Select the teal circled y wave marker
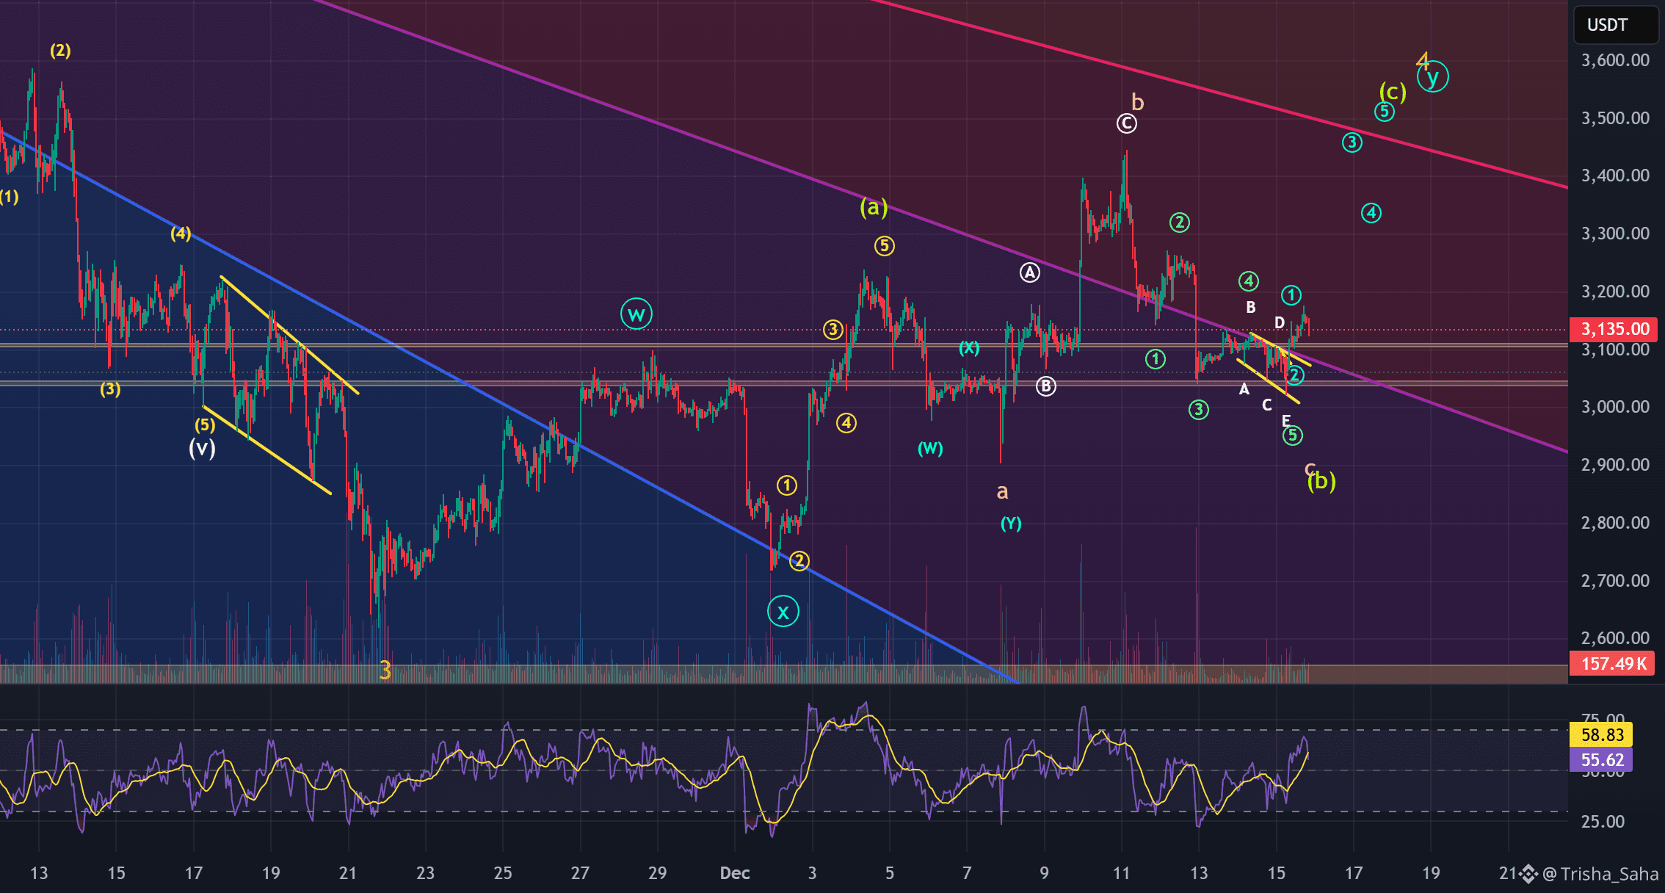This screenshot has width=1665, height=893. point(1432,76)
